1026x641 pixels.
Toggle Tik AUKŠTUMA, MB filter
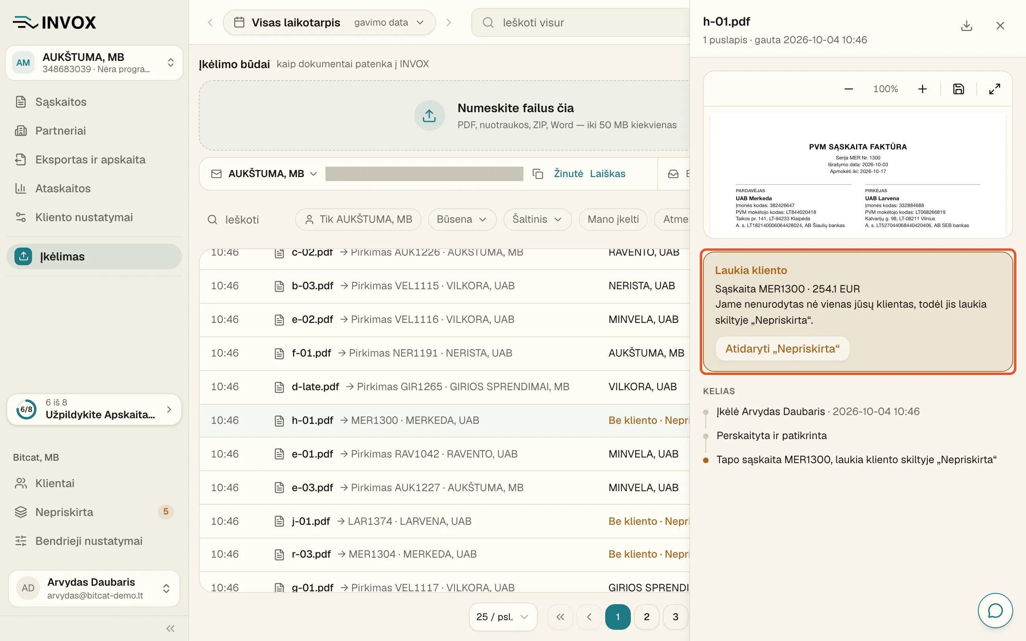click(x=358, y=219)
